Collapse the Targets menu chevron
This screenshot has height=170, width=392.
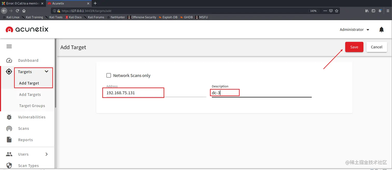tap(47, 71)
